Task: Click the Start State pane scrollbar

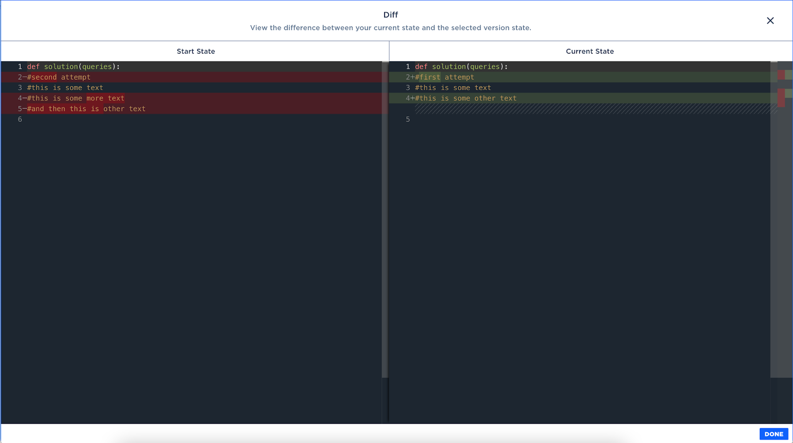Action: pyautogui.click(x=385, y=220)
